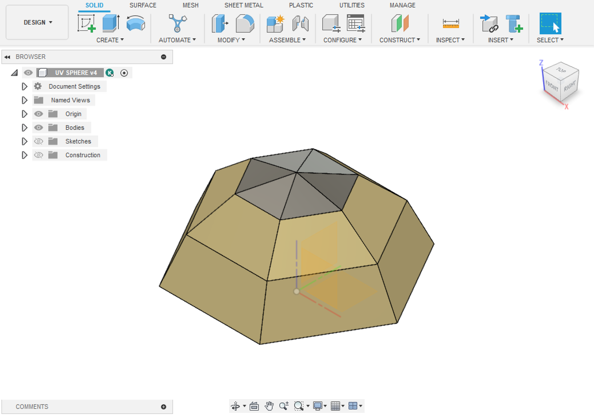Select the Revolve tool icon
The width and height of the screenshot is (594, 416).
click(x=136, y=23)
